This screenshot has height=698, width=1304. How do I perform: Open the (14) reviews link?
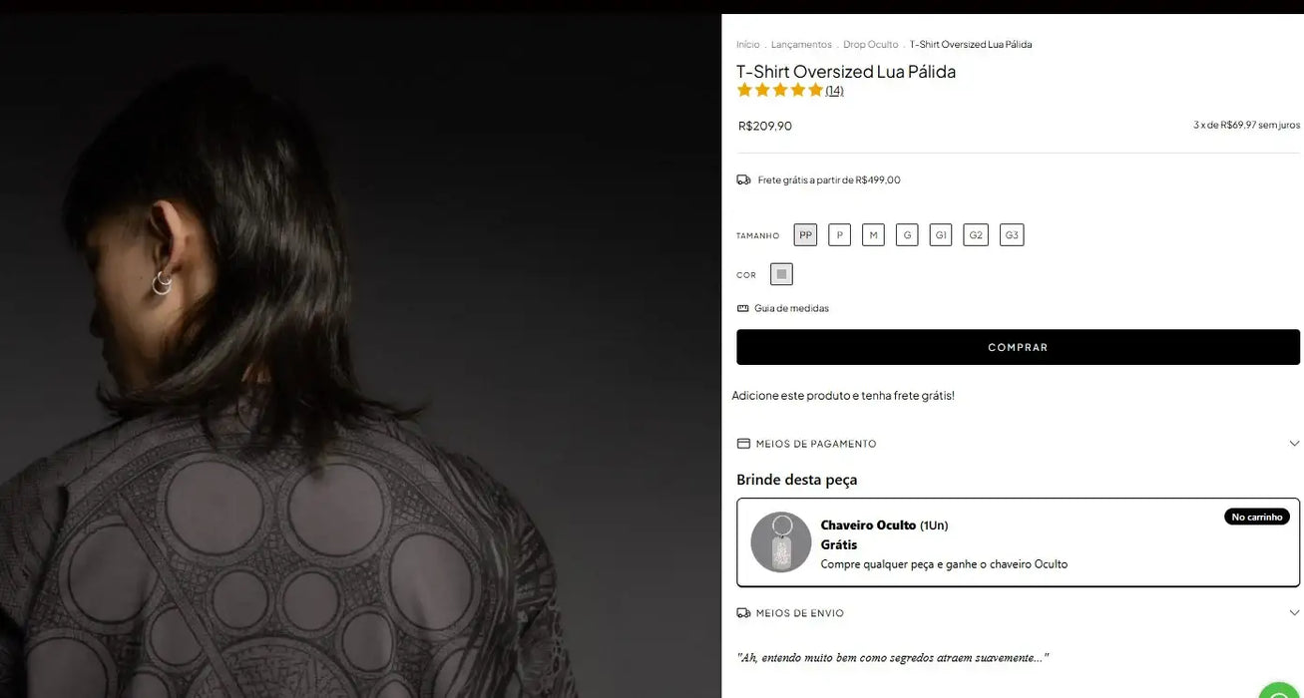834,90
